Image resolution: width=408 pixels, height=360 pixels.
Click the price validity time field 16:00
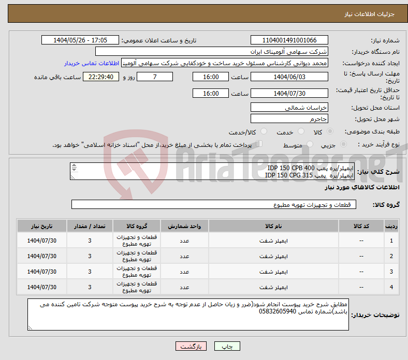point(211,93)
